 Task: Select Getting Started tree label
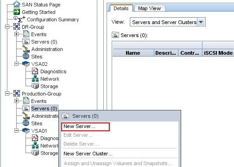coord(38,12)
